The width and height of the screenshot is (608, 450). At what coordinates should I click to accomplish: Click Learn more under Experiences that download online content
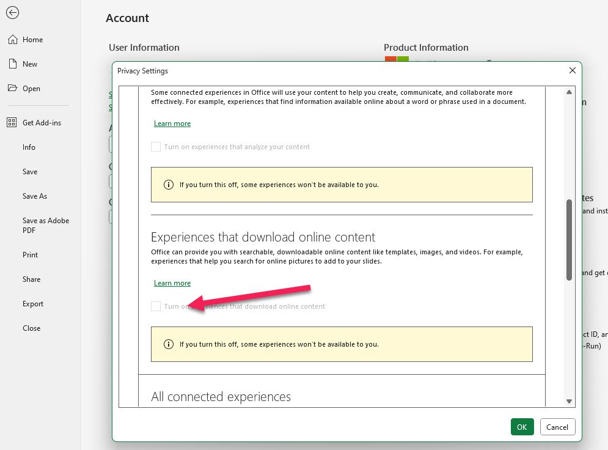(172, 282)
